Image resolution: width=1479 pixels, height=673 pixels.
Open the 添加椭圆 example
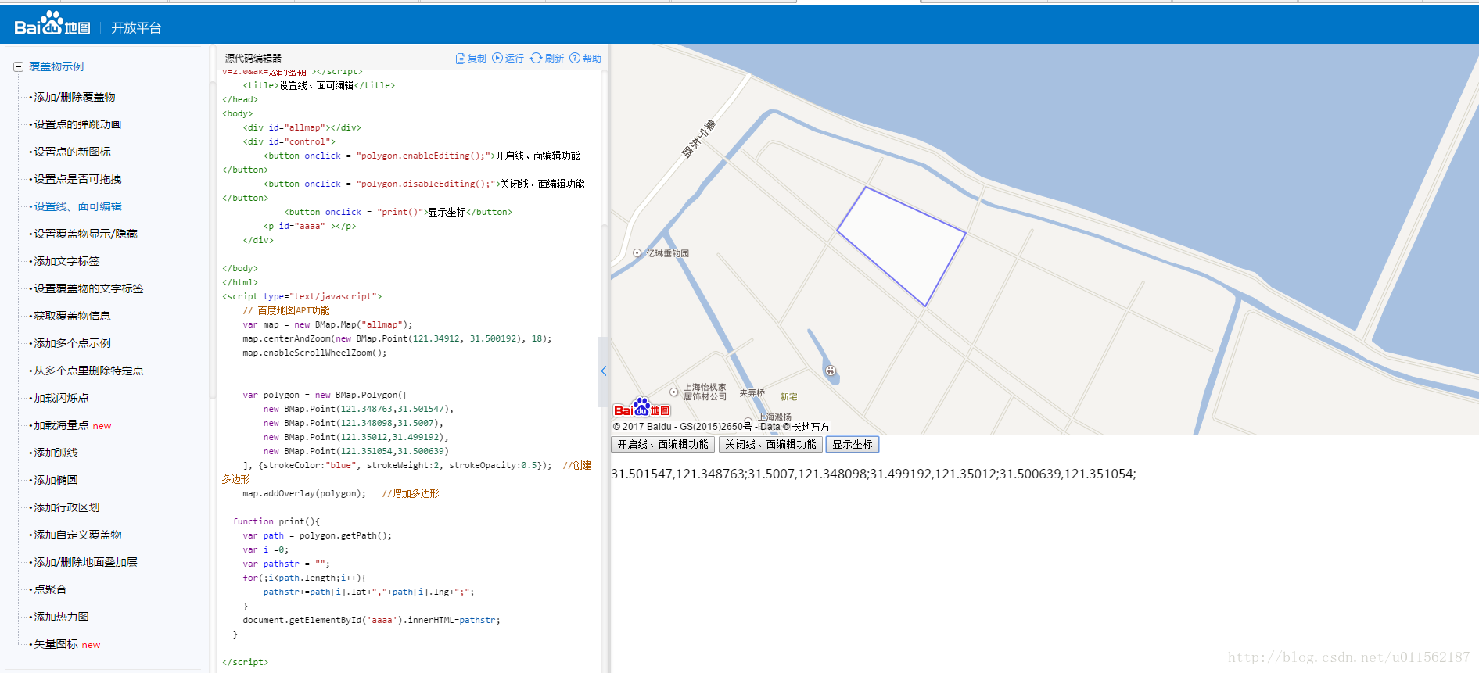click(56, 480)
